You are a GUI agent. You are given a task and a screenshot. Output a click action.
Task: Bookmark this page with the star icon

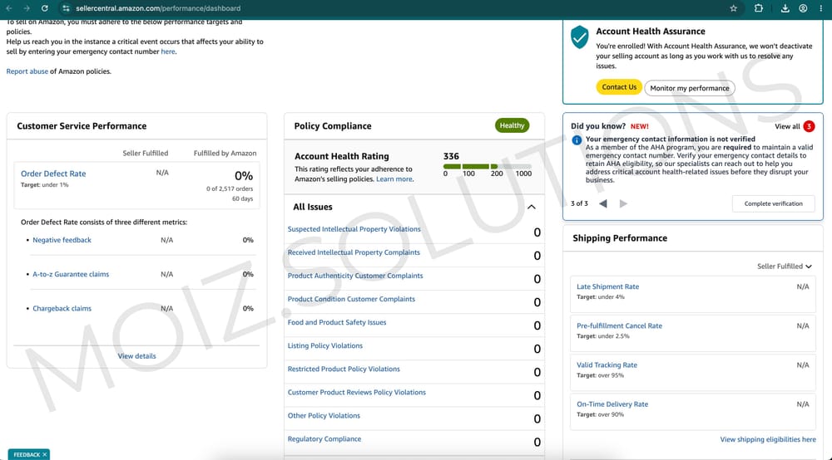tap(733, 8)
